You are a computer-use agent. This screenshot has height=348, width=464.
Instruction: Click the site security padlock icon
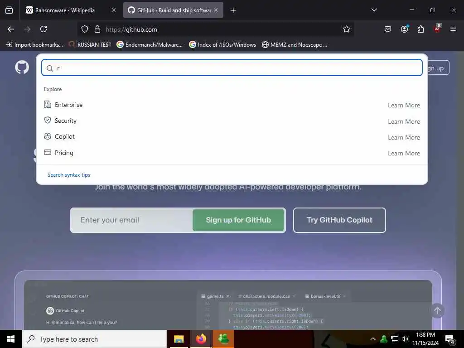(x=97, y=29)
